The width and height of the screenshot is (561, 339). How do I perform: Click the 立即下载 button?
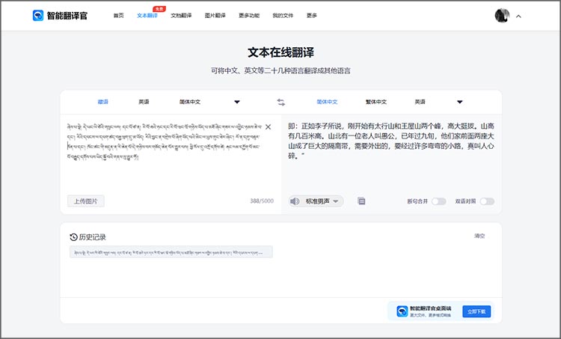tap(476, 311)
